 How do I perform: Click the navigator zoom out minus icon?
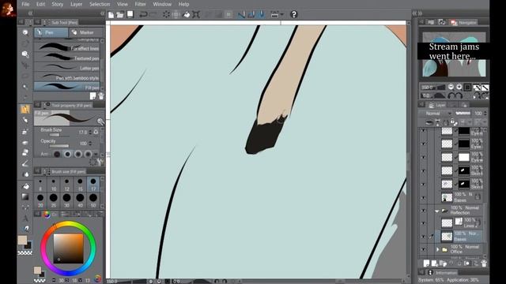[x=451, y=87]
